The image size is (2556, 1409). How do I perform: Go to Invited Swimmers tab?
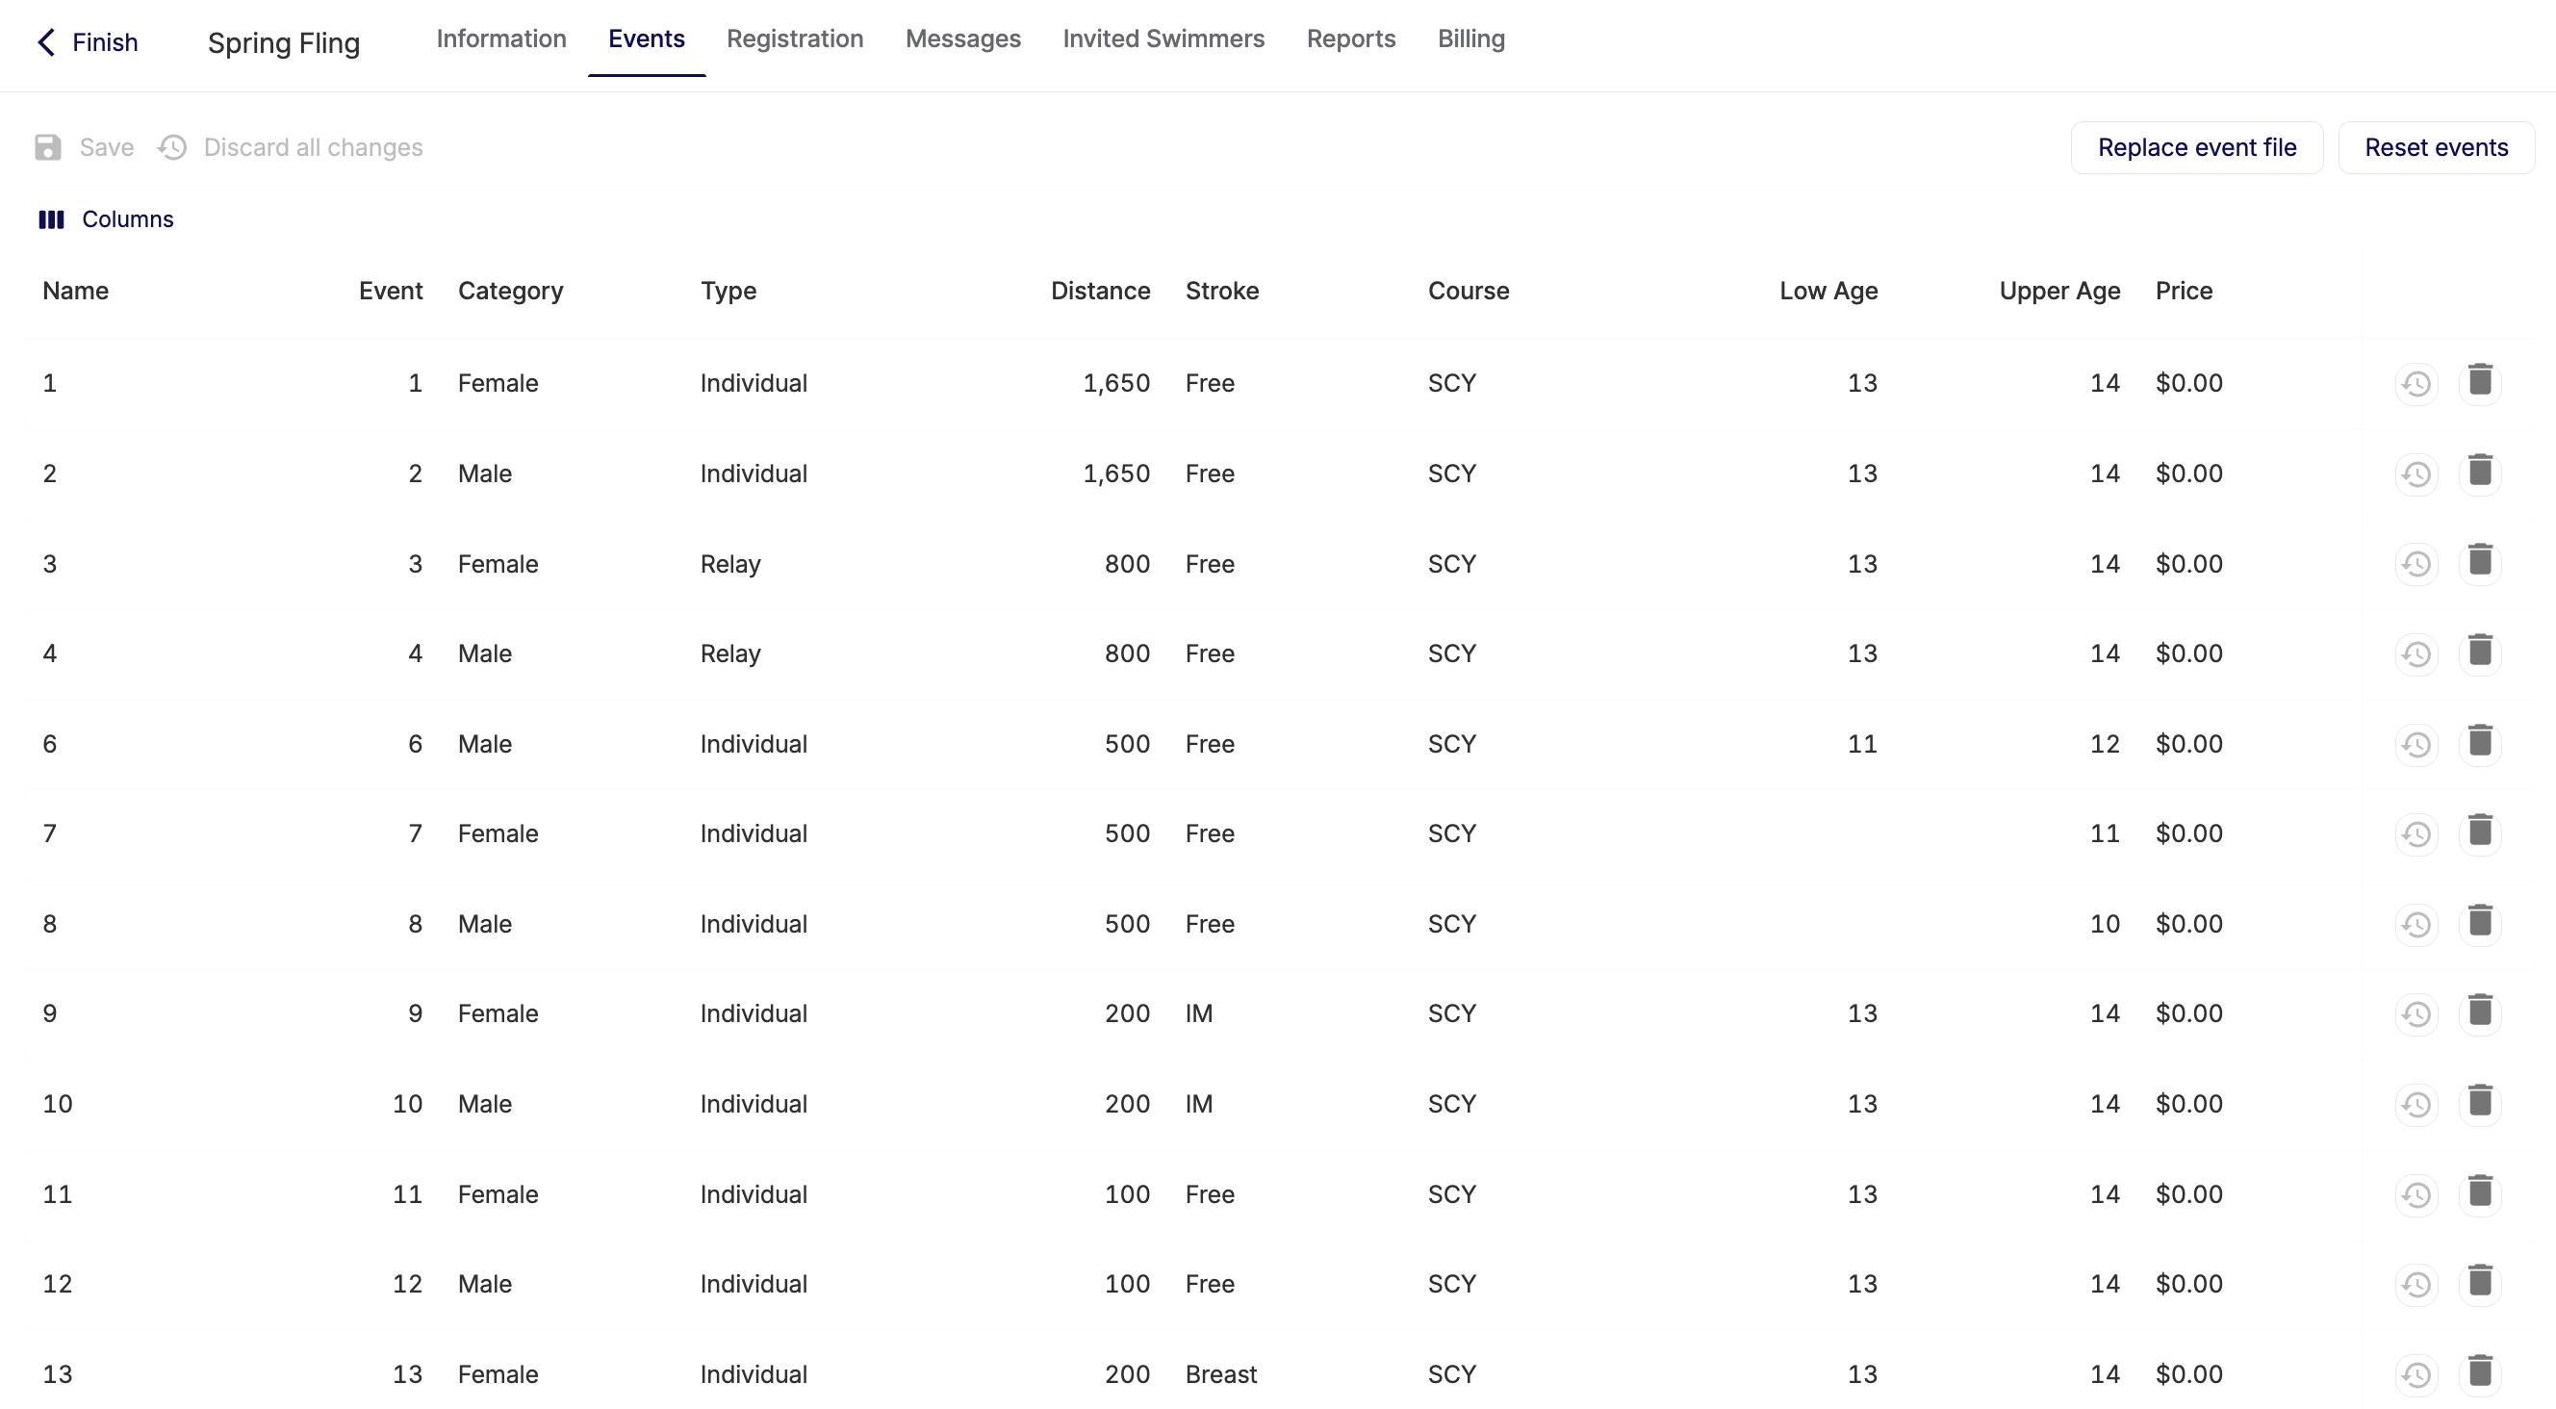coord(1163,38)
